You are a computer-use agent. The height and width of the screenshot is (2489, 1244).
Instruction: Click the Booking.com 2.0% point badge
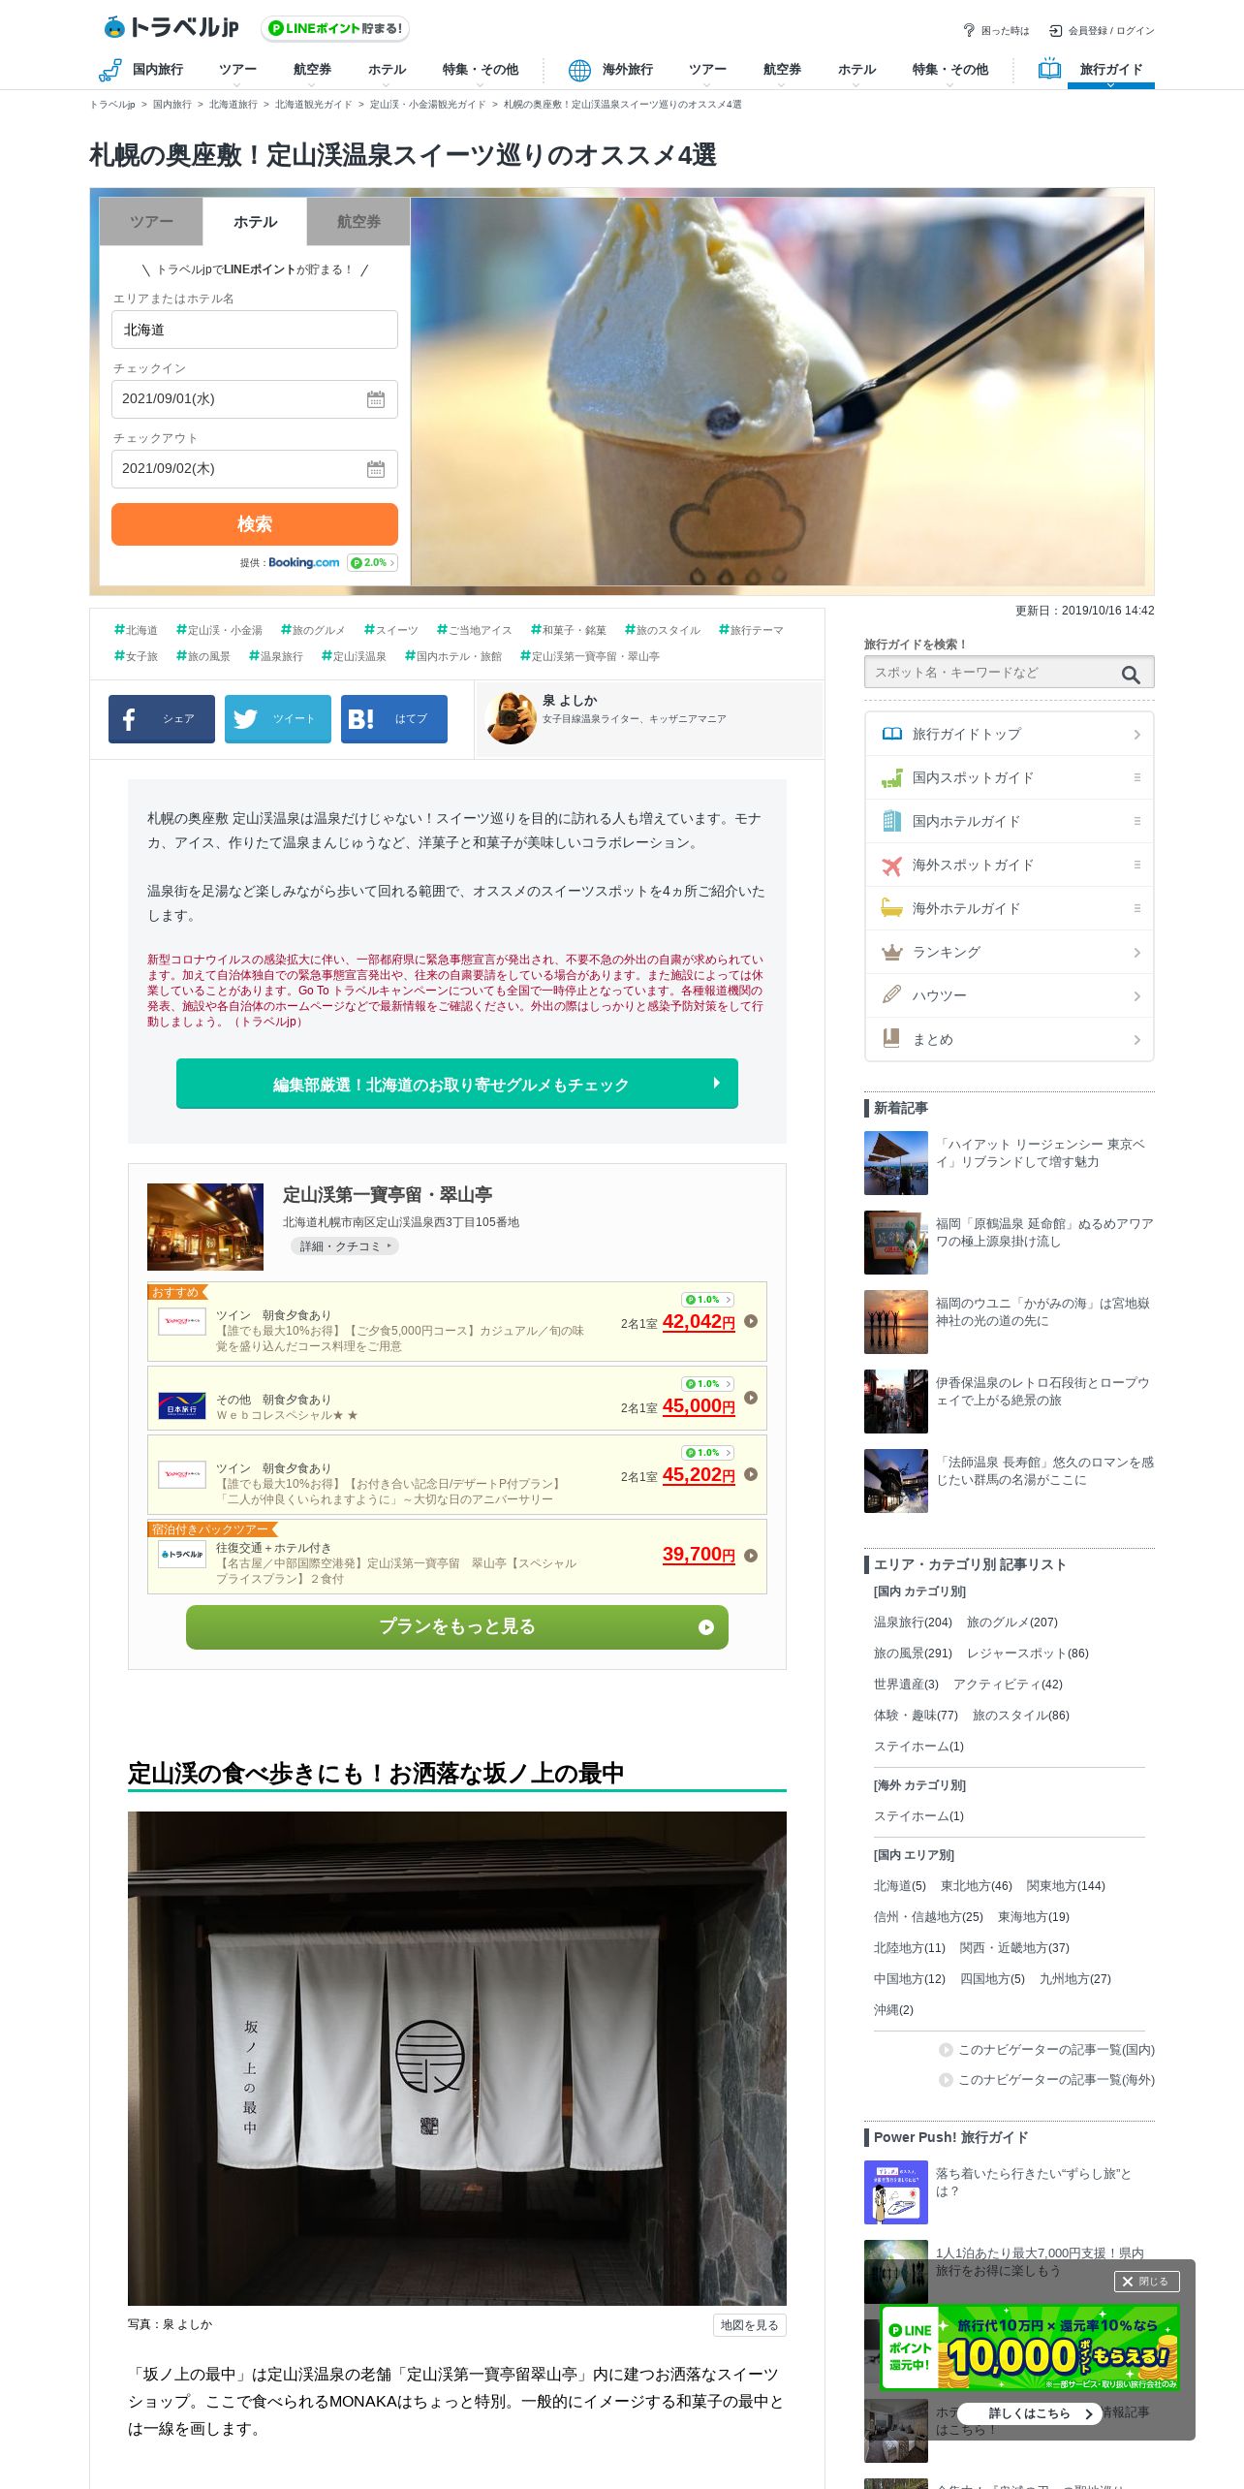(373, 562)
